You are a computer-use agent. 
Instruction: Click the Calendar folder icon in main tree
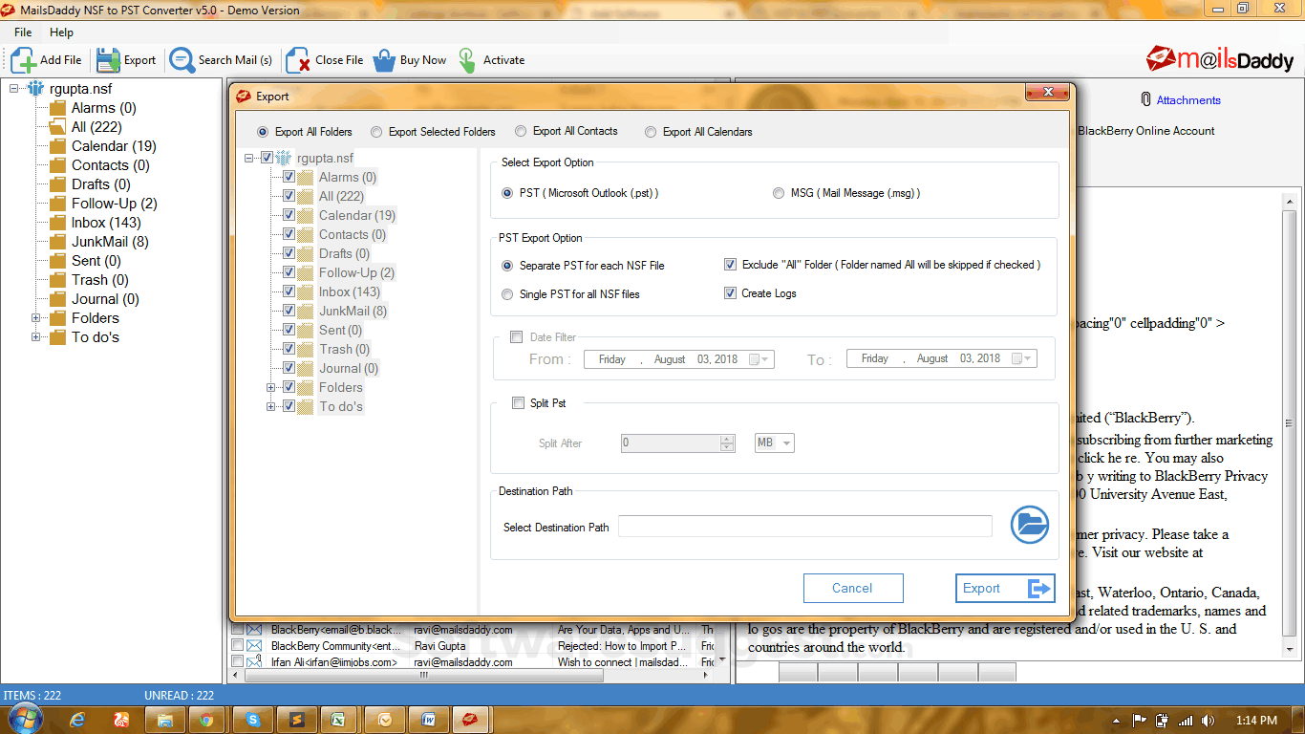tap(57, 146)
